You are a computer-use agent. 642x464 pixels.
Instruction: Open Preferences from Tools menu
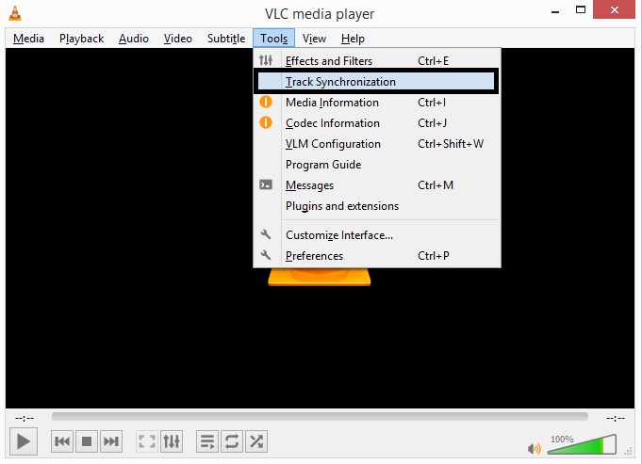377,255
